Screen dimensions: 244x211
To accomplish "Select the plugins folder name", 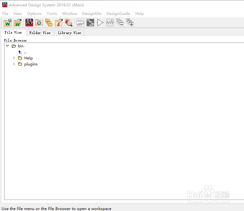I will tap(31, 64).
